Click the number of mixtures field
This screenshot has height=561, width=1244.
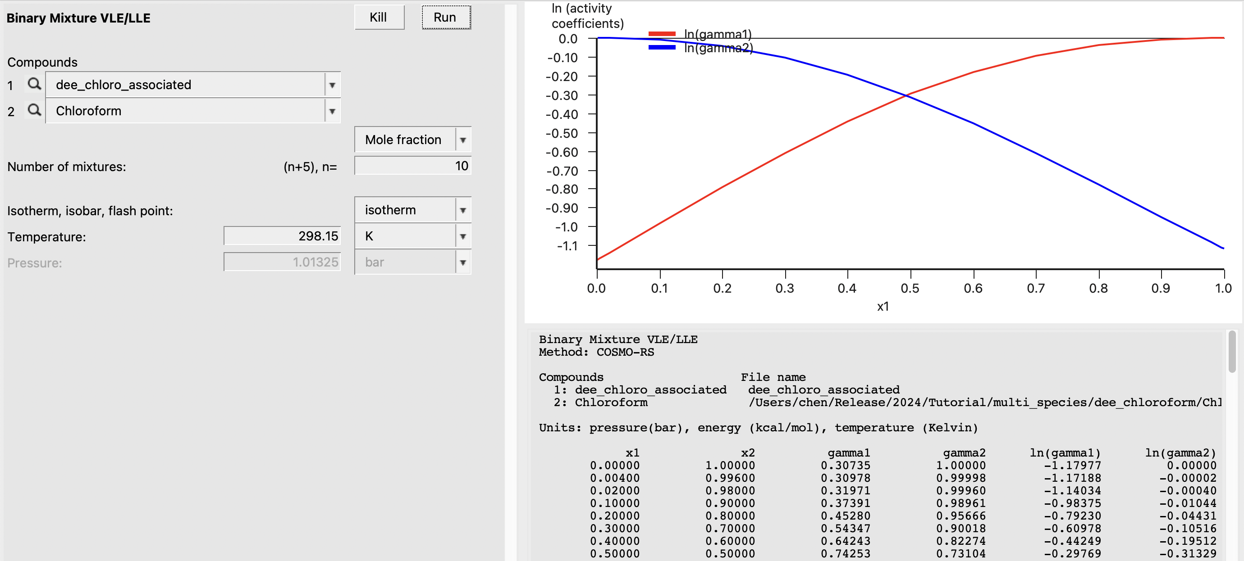click(412, 166)
